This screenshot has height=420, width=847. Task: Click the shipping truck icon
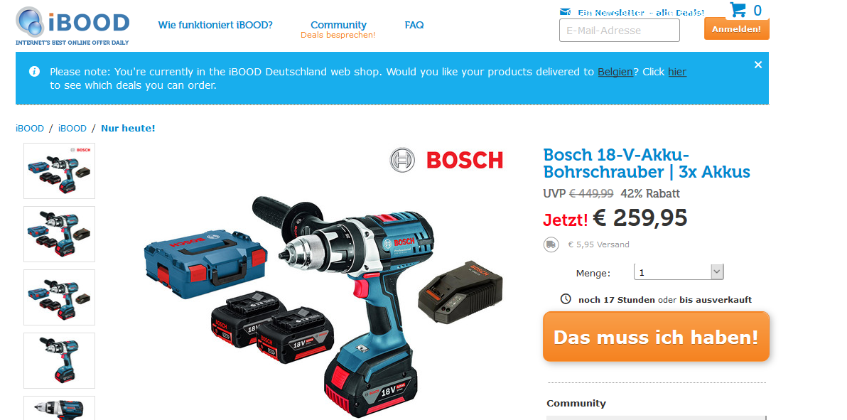click(551, 244)
